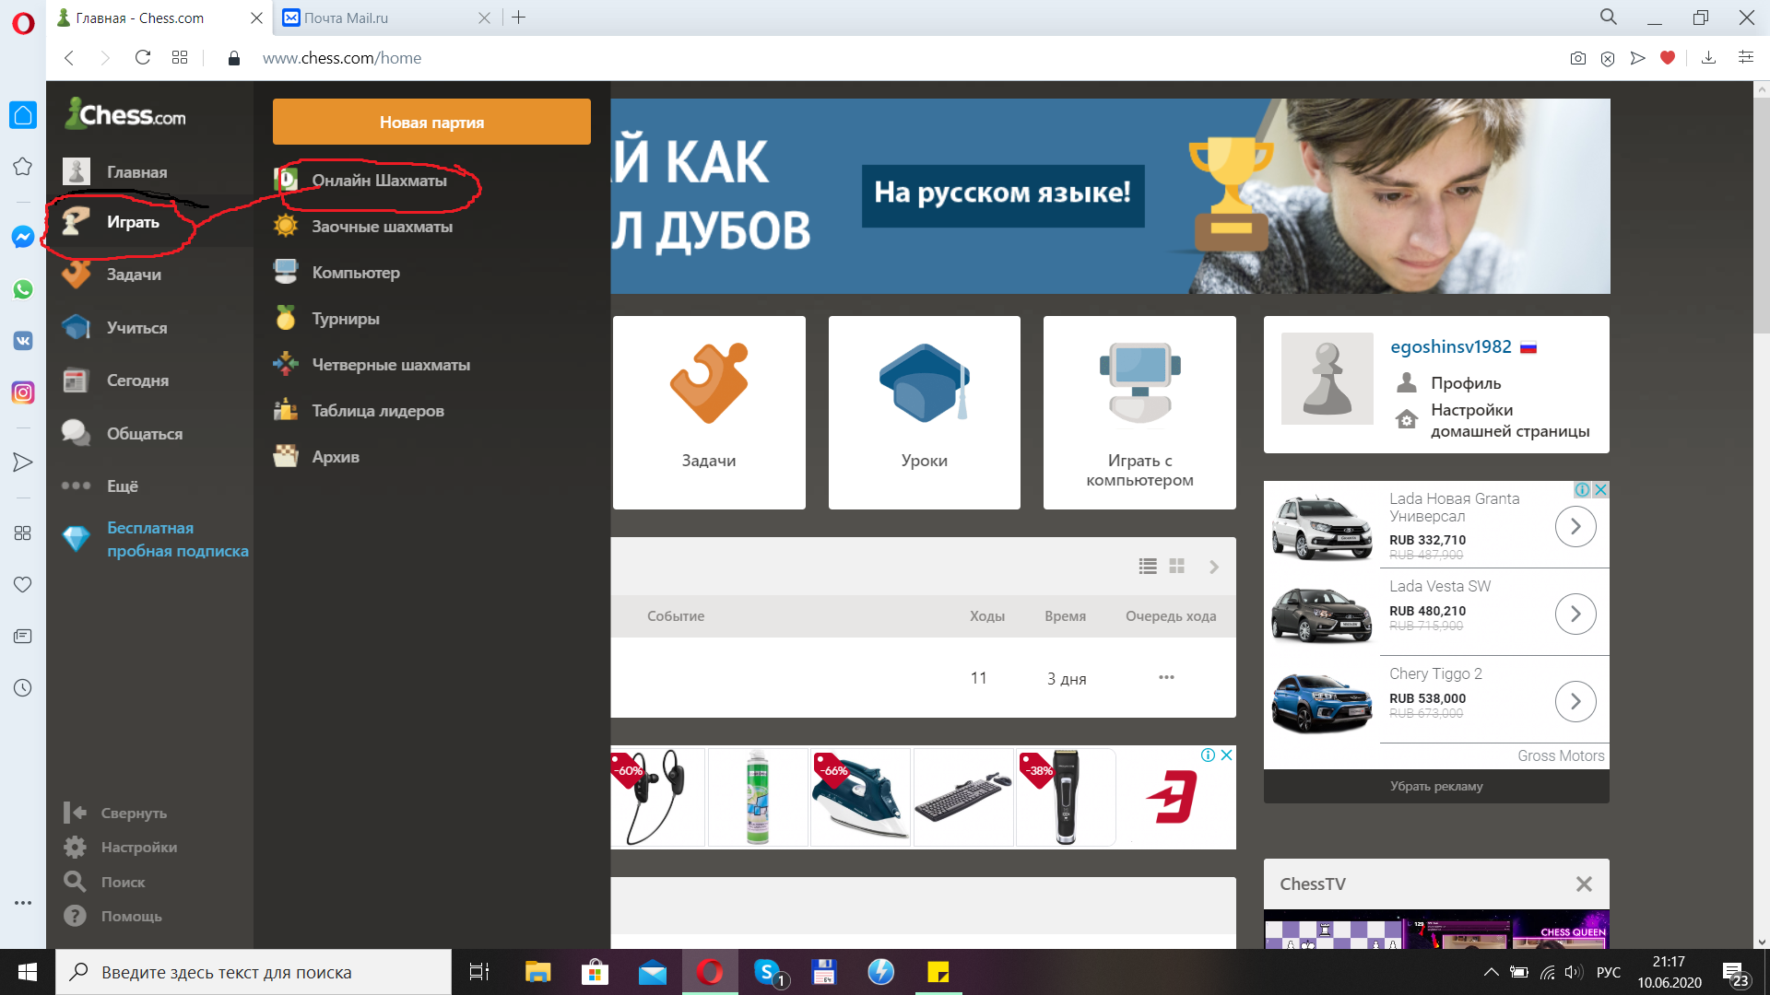Click the page vertical scrollbar

pyautogui.click(x=1762, y=217)
